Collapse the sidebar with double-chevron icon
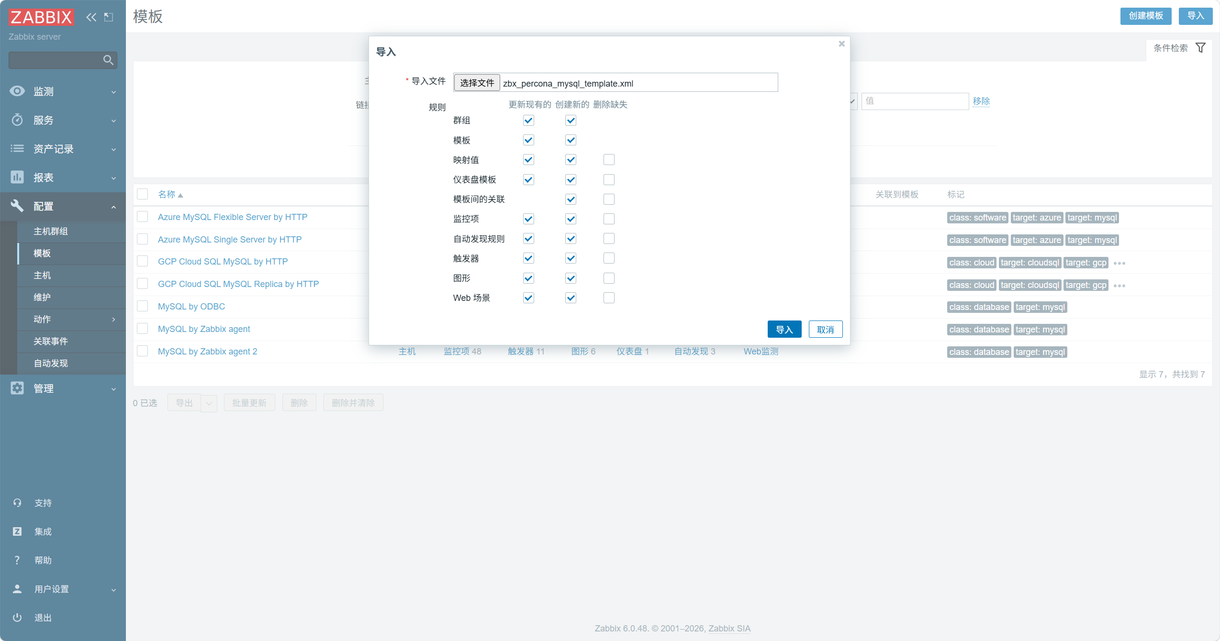The height and width of the screenshot is (641, 1220). pos(91,17)
